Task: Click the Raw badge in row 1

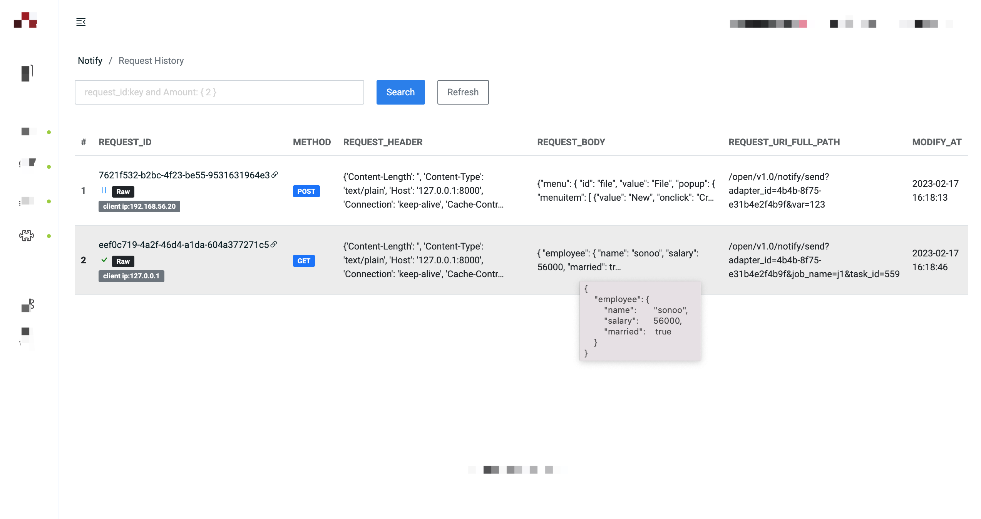Action: [x=123, y=191]
